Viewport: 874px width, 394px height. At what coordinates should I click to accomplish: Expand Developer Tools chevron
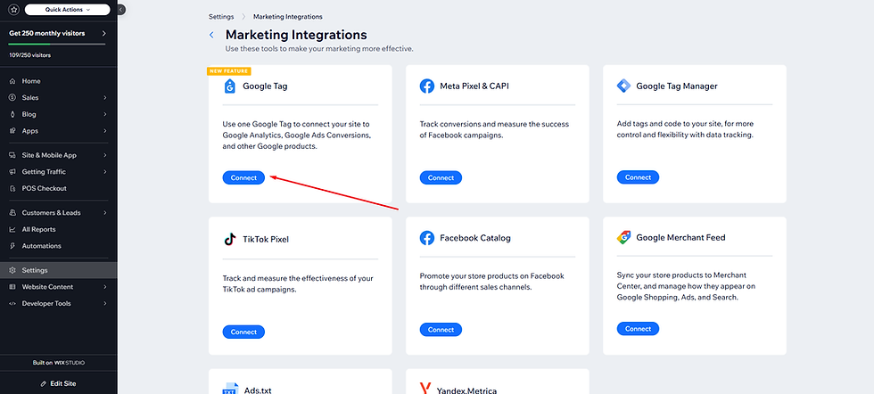105,304
